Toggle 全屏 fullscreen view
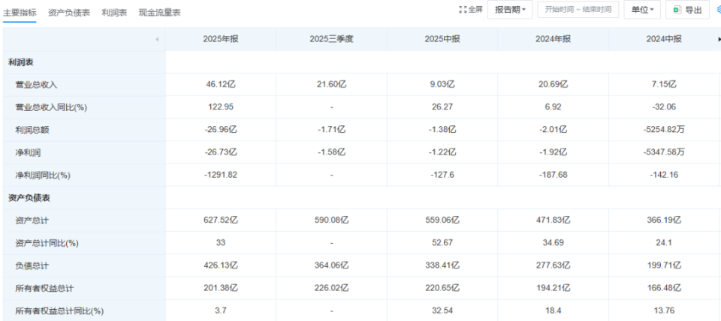This screenshot has height=321, width=721. tap(471, 10)
